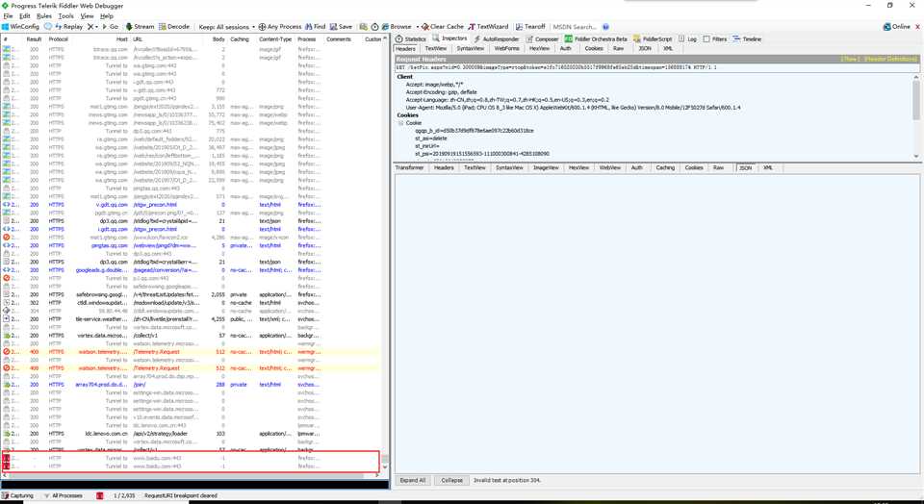Image resolution: width=924 pixels, height=504 pixels.
Task: Open the TextWizard tool
Action: click(488, 27)
